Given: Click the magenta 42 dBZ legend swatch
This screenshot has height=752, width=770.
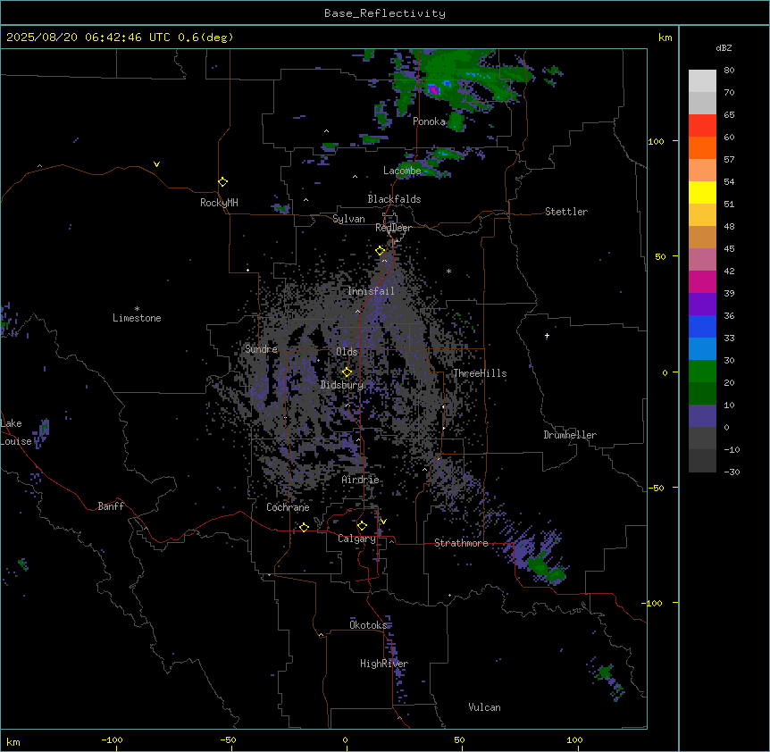Looking at the screenshot, I should click(702, 281).
